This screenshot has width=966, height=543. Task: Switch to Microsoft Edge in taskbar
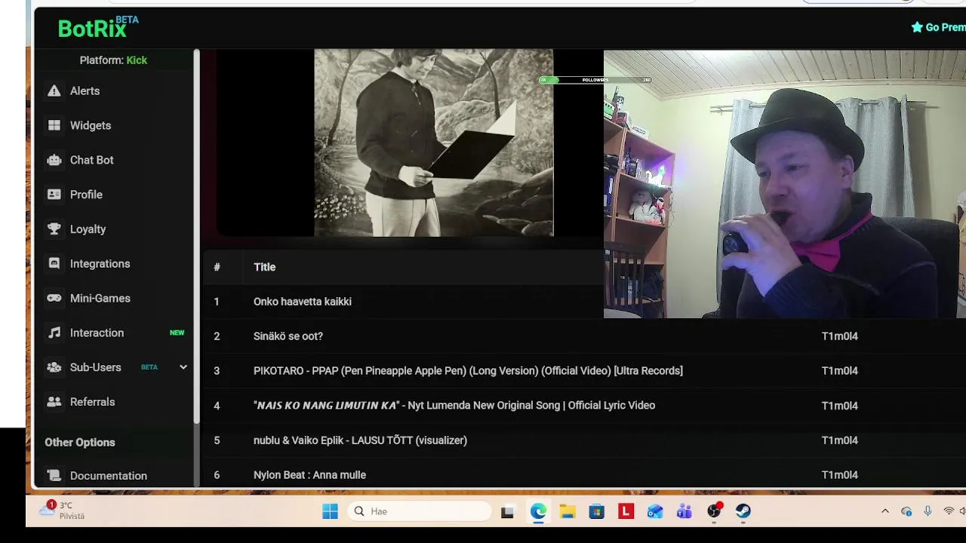tap(537, 511)
